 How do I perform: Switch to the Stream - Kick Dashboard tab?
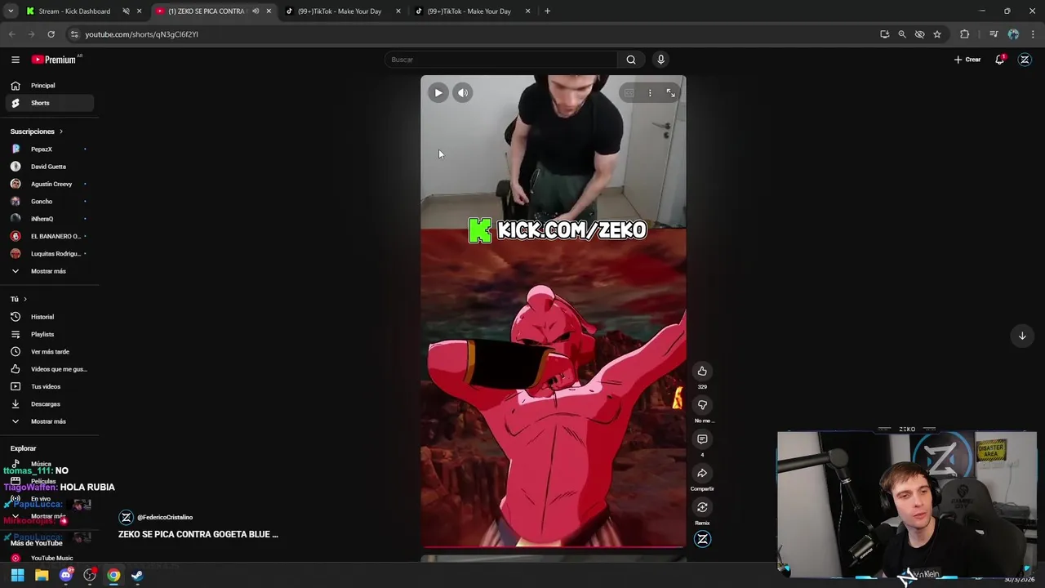pyautogui.click(x=74, y=11)
